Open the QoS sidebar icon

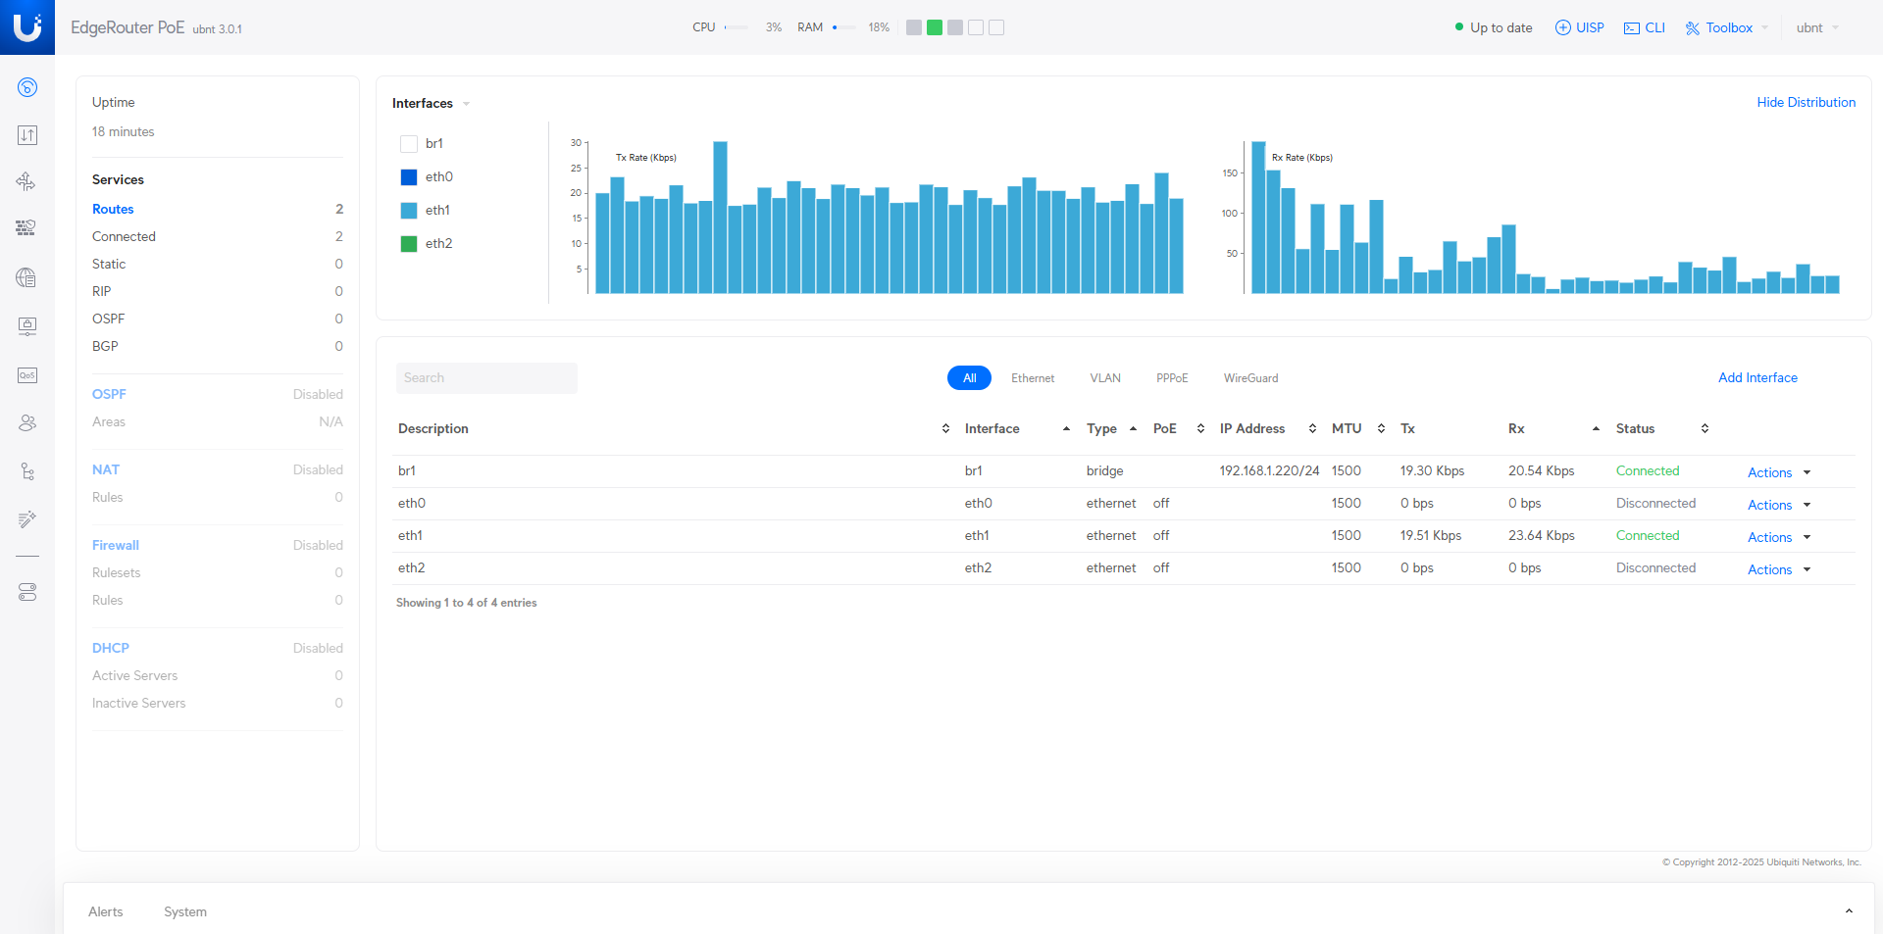pos(27,375)
